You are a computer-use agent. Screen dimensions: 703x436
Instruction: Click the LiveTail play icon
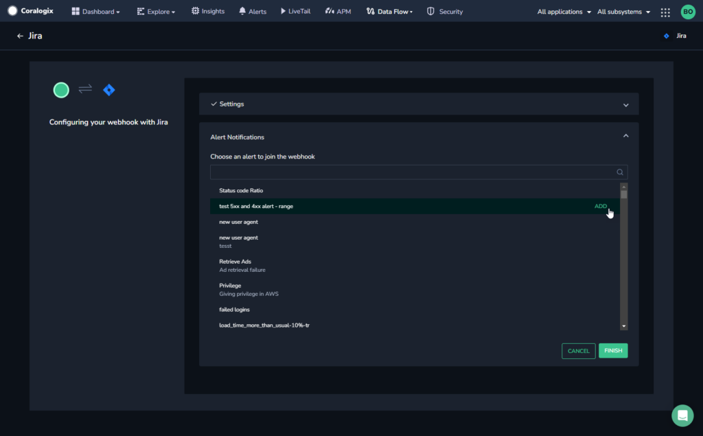[x=283, y=11]
